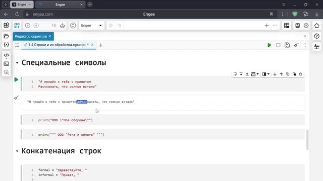Start the model simulation with the circular play button

click(28, 26)
